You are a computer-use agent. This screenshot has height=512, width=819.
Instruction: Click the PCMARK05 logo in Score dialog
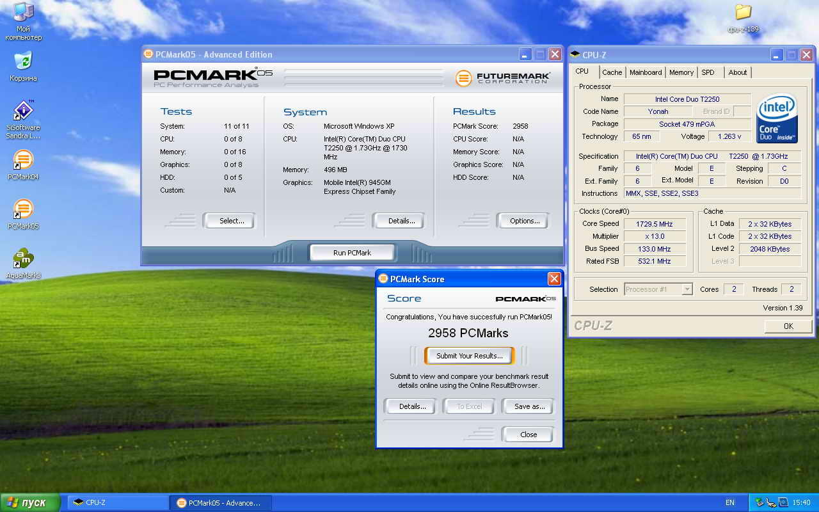coord(525,299)
